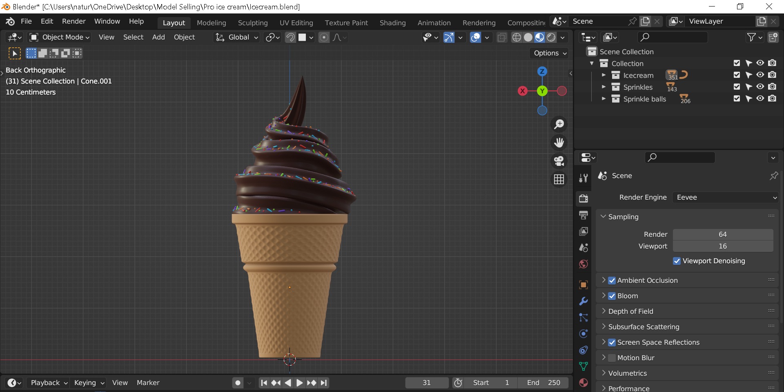Open Material properties sphere tab
784x392 pixels.
584,383
